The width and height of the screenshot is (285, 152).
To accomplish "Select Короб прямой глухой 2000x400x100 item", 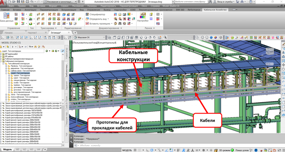I will [x=23, y=129].
